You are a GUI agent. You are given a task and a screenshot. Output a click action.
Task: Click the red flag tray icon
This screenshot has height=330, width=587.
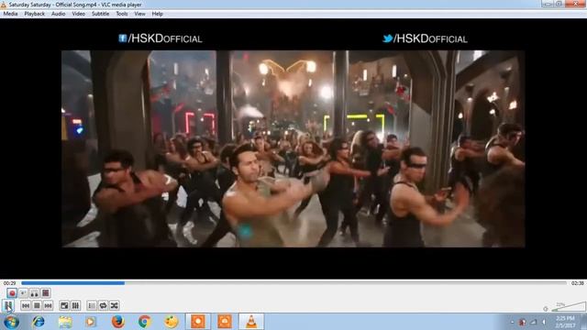[x=522, y=322]
